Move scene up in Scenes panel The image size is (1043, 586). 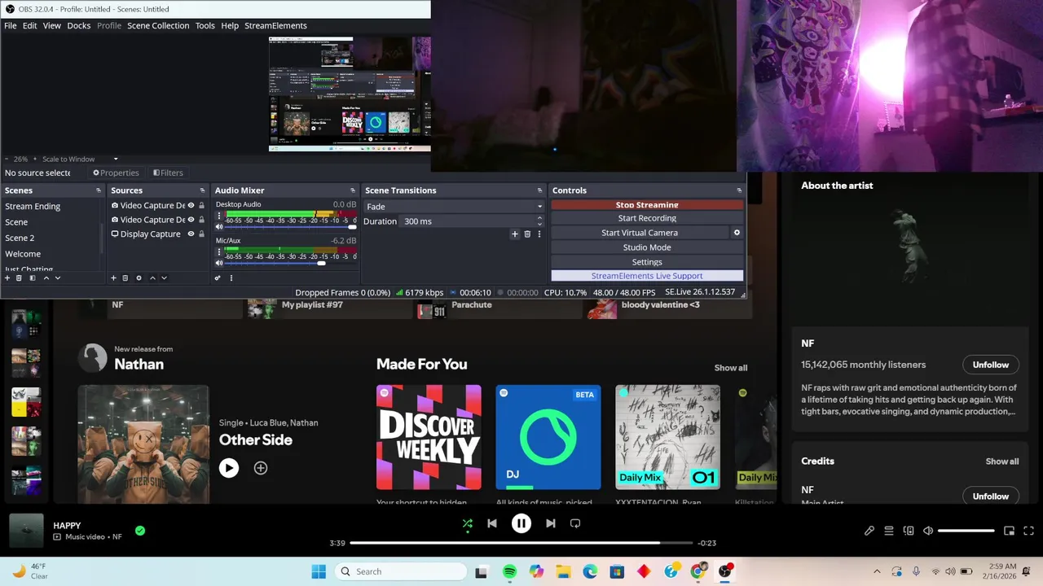pyautogui.click(x=46, y=278)
